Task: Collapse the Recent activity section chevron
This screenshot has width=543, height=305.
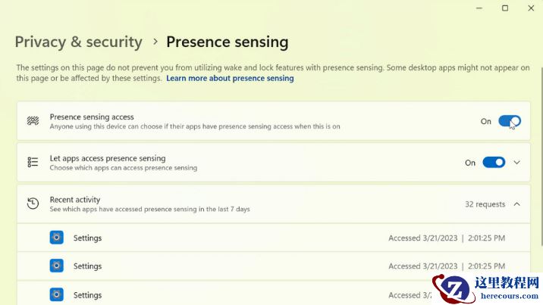Action: click(x=517, y=204)
